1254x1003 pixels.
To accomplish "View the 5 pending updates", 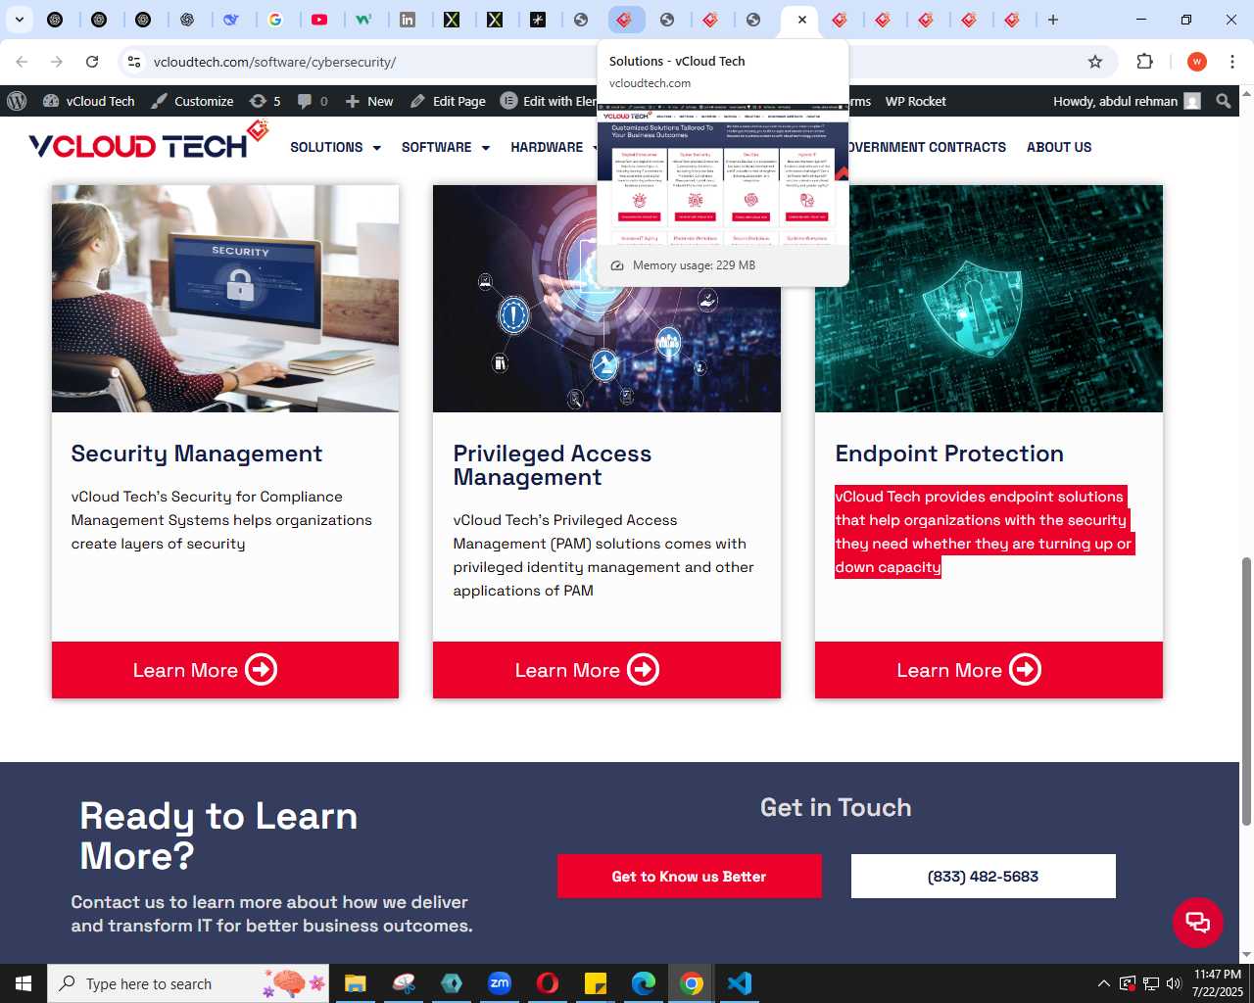I will pyautogui.click(x=265, y=101).
